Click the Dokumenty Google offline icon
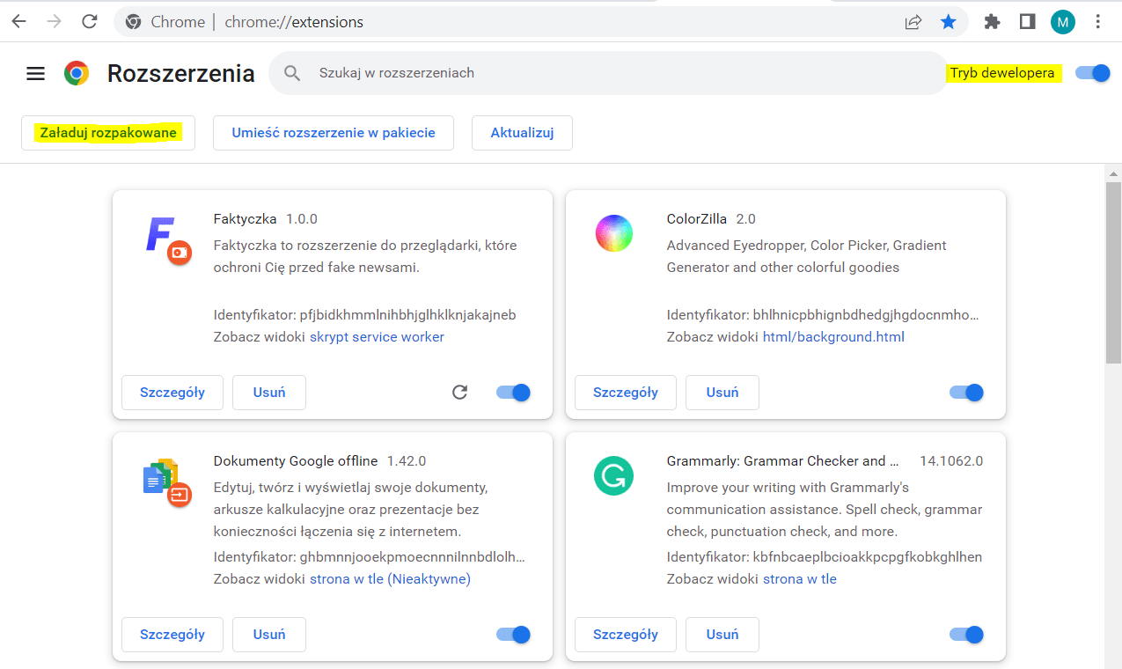Screen dimensions: 1122x669 pyautogui.click(x=167, y=482)
